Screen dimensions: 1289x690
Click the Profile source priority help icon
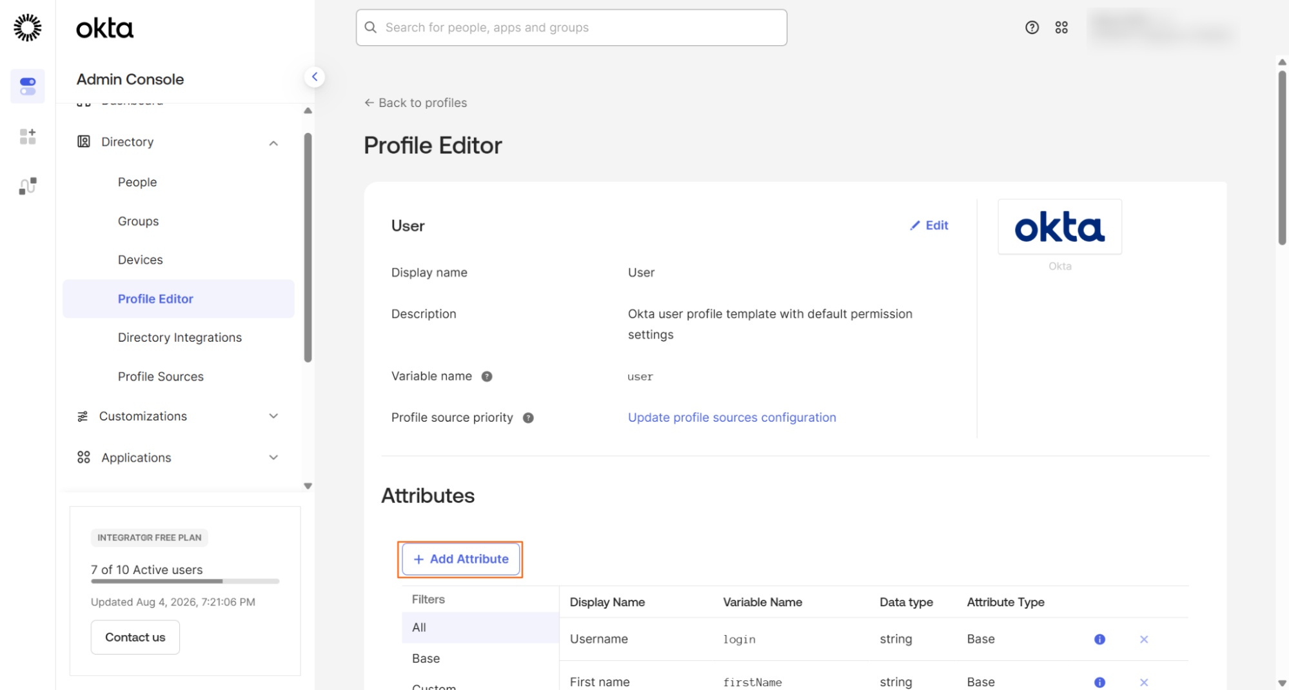[528, 418]
